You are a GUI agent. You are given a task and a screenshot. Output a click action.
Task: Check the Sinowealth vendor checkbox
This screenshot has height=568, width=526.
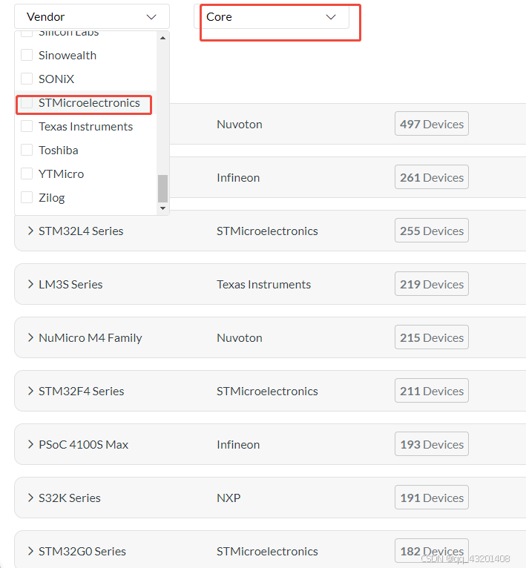[x=27, y=55]
